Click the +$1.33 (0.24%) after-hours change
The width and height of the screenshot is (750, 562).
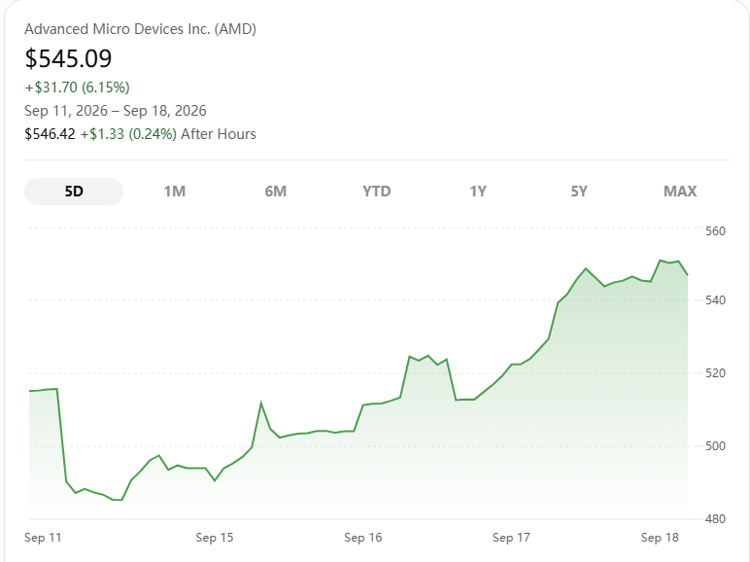128,134
